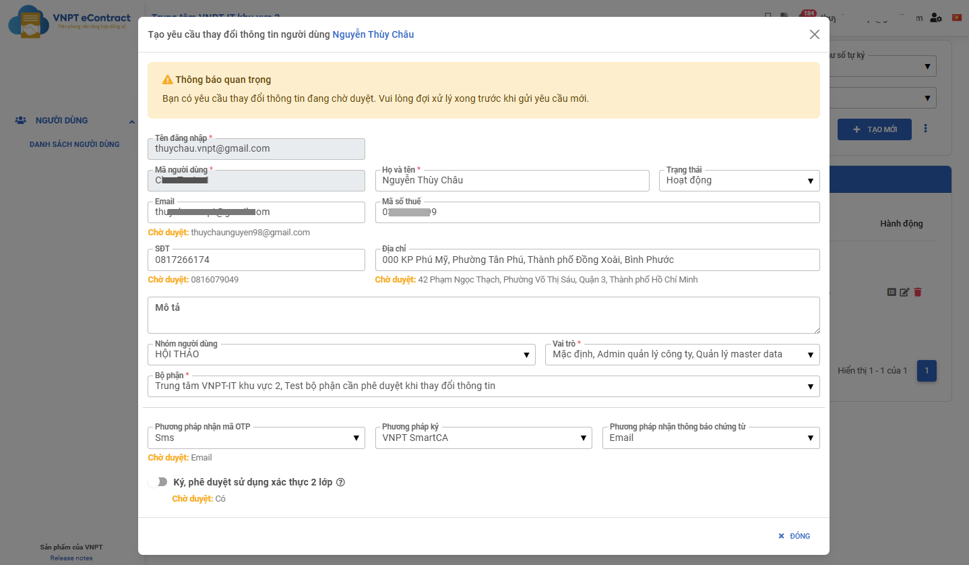The width and height of the screenshot is (969, 565).
Task: Collapse the NGƯỜI DÙNG sidebar menu
Action: pyautogui.click(x=132, y=121)
